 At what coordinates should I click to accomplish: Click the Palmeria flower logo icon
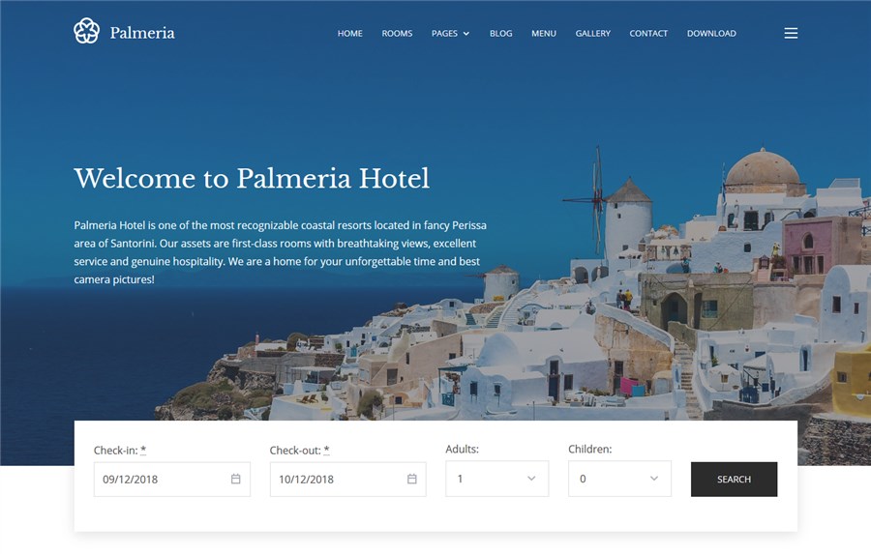pyautogui.click(x=87, y=31)
